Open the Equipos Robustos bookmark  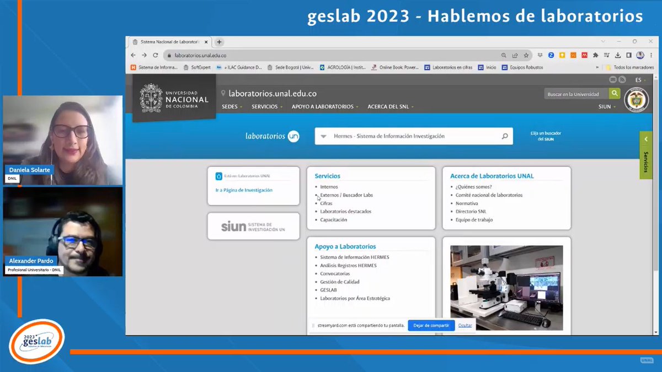point(522,67)
